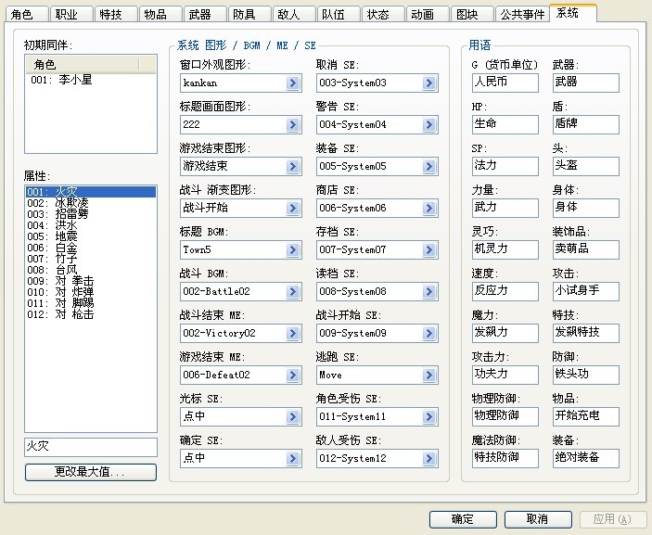652x535 pixels.
Task: Switch to the 职业 tab
Action: click(71, 15)
